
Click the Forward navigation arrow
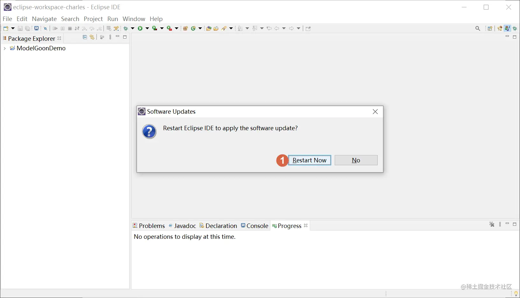[x=291, y=28]
